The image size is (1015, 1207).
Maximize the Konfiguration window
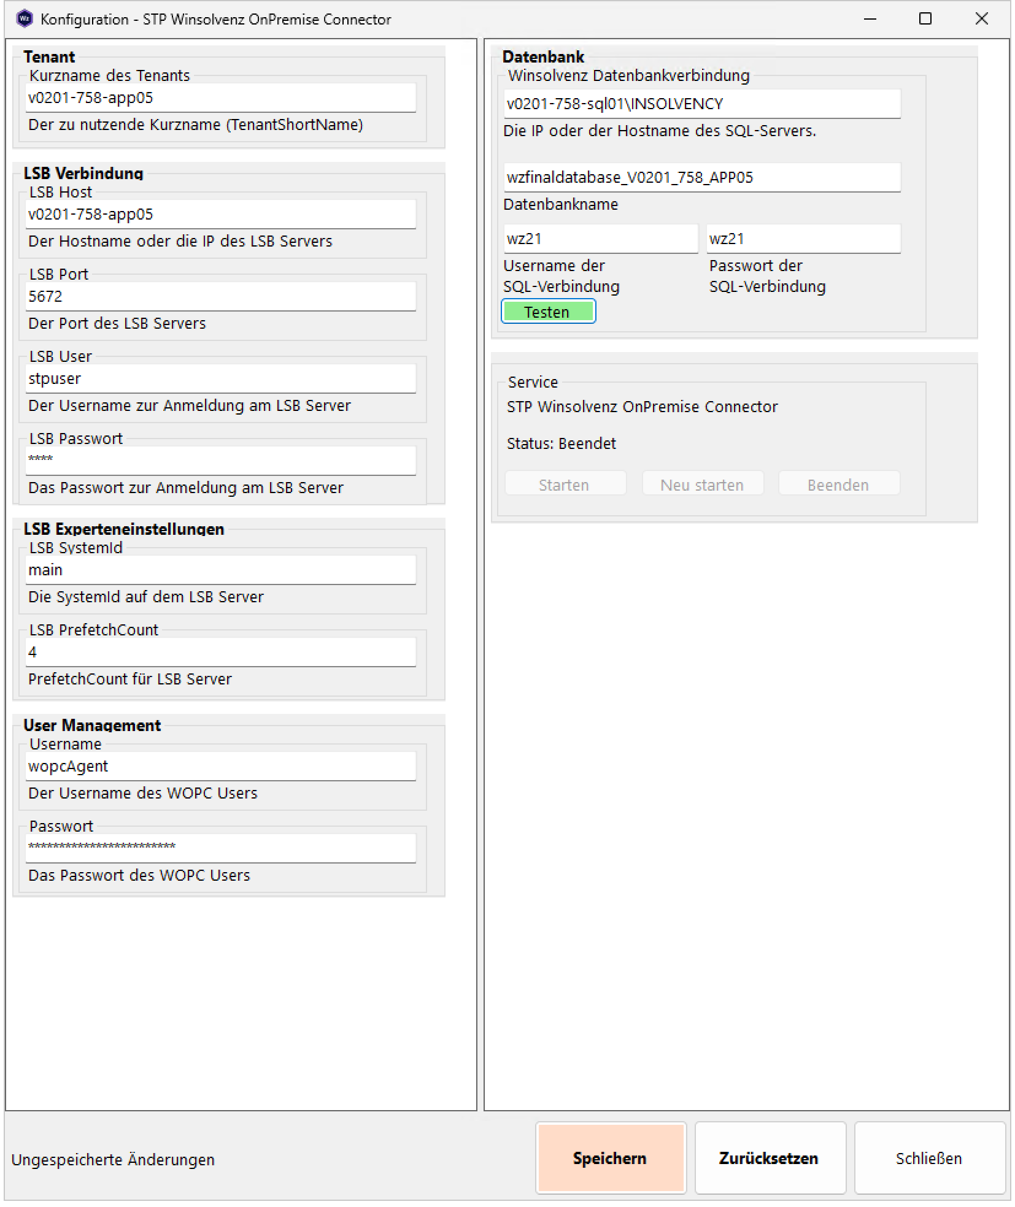click(925, 19)
